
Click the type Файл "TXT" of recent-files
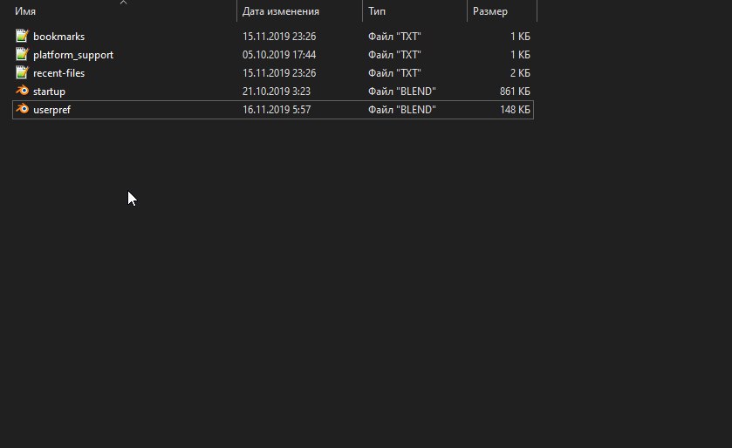click(394, 72)
